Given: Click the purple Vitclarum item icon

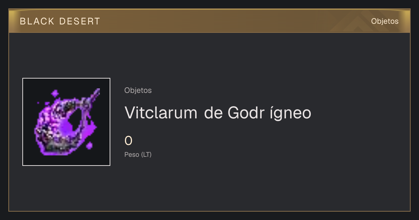Looking at the screenshot, I should [x=66, y=122].
